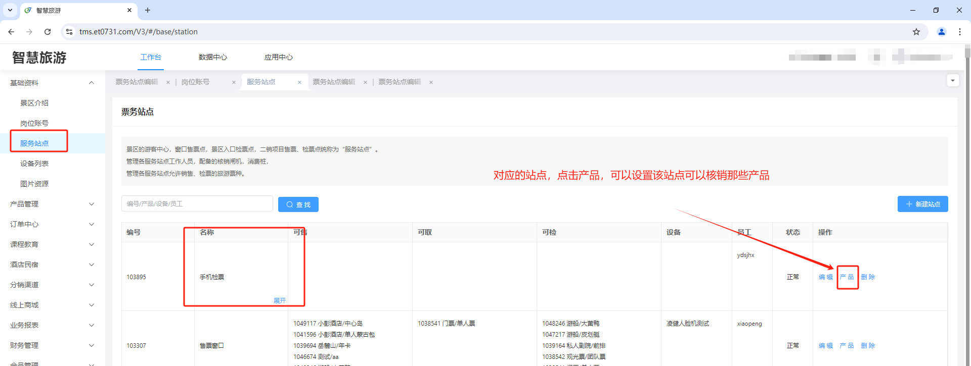Click the 新建站点 button

[922, 204]
